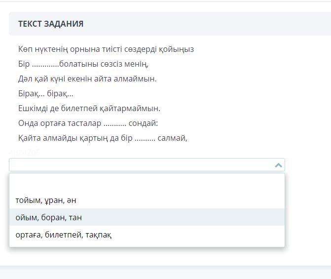Viewport: 331px width, 279px height.
Task: Click the word "салмай," in last line
Action: tap(173, 138)
